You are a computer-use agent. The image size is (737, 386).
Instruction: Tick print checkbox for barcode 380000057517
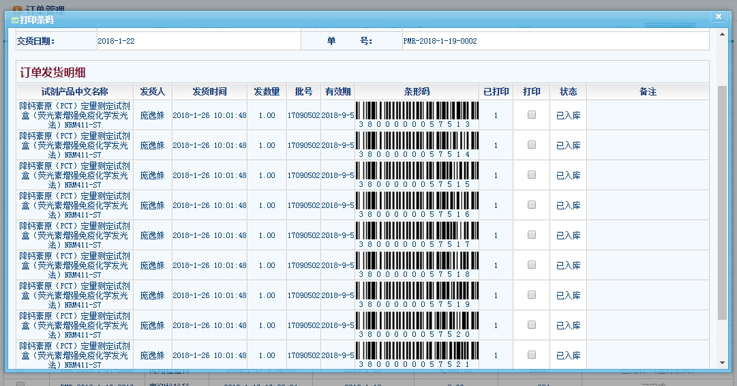coord(532,235)
